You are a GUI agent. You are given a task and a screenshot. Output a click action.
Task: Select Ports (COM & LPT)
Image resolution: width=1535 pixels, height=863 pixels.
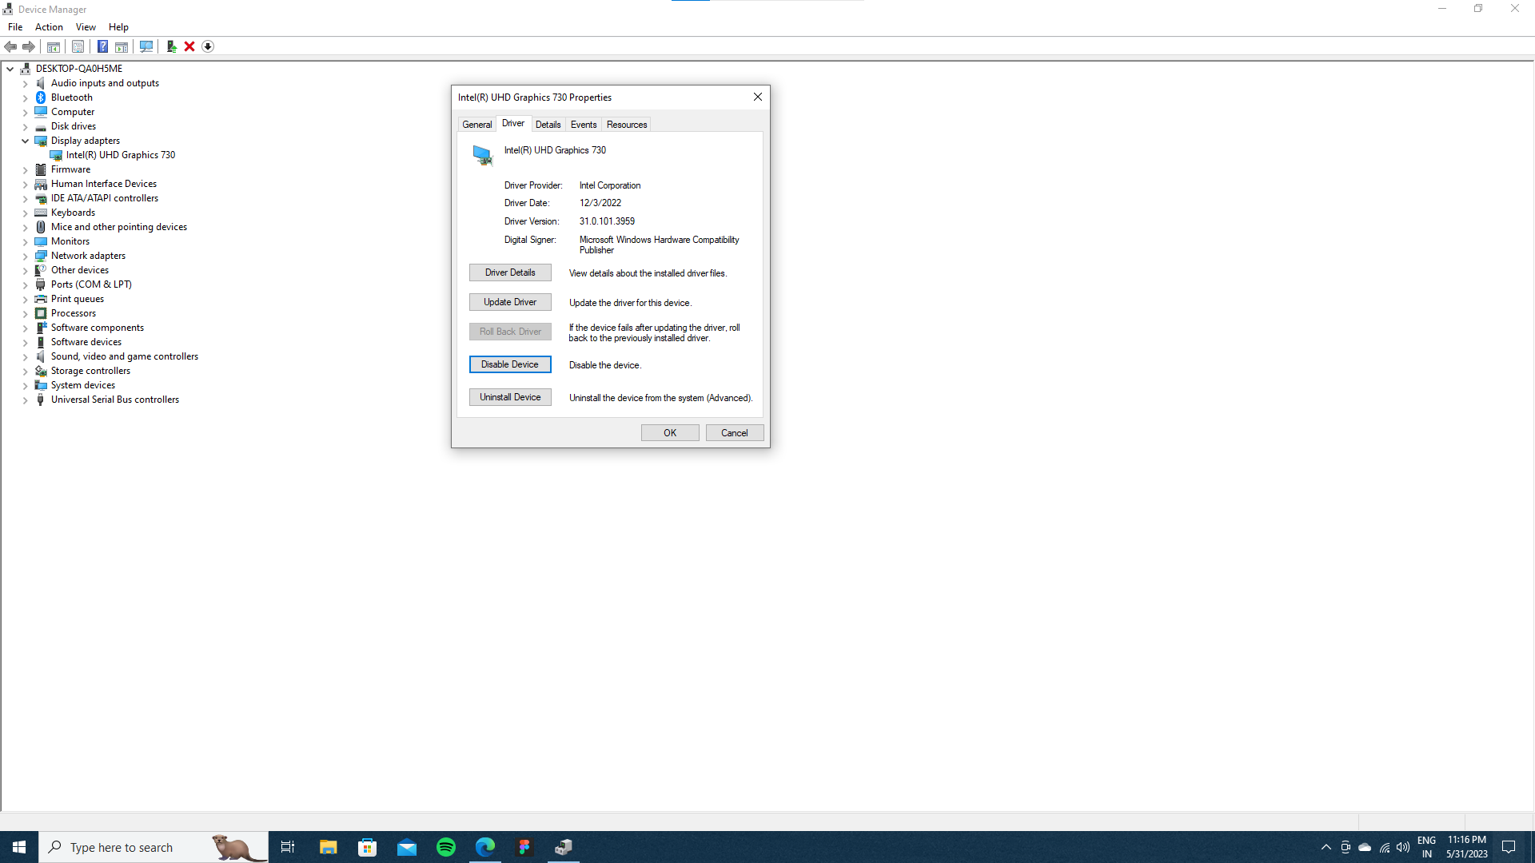[91, 284]
